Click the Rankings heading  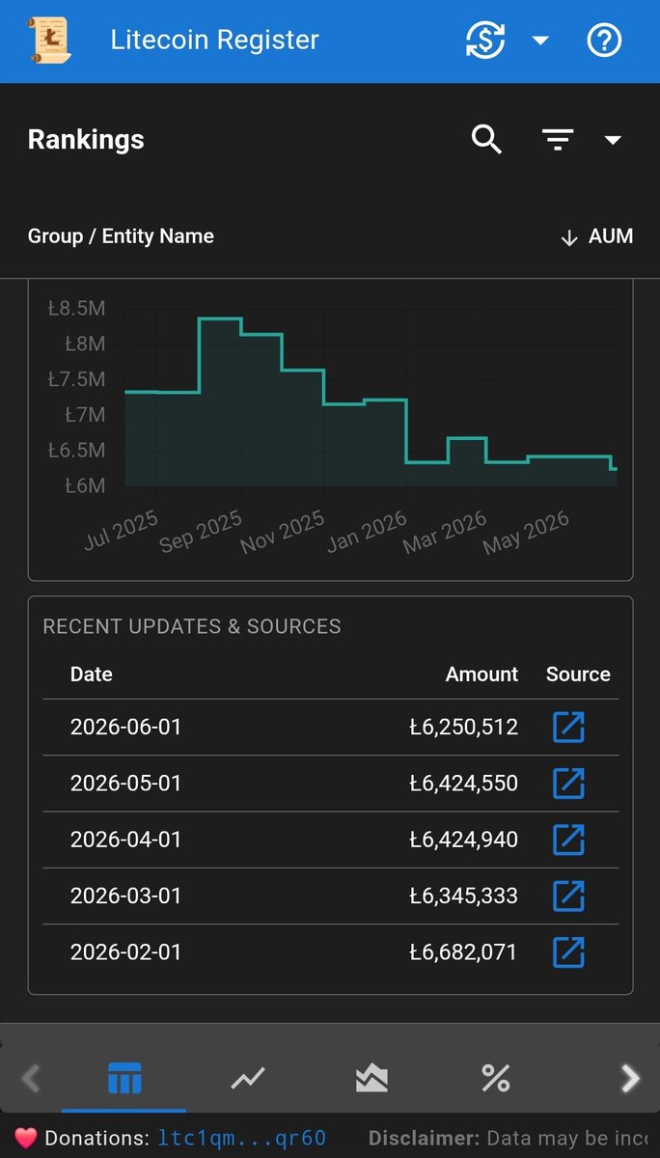(86, 140)
